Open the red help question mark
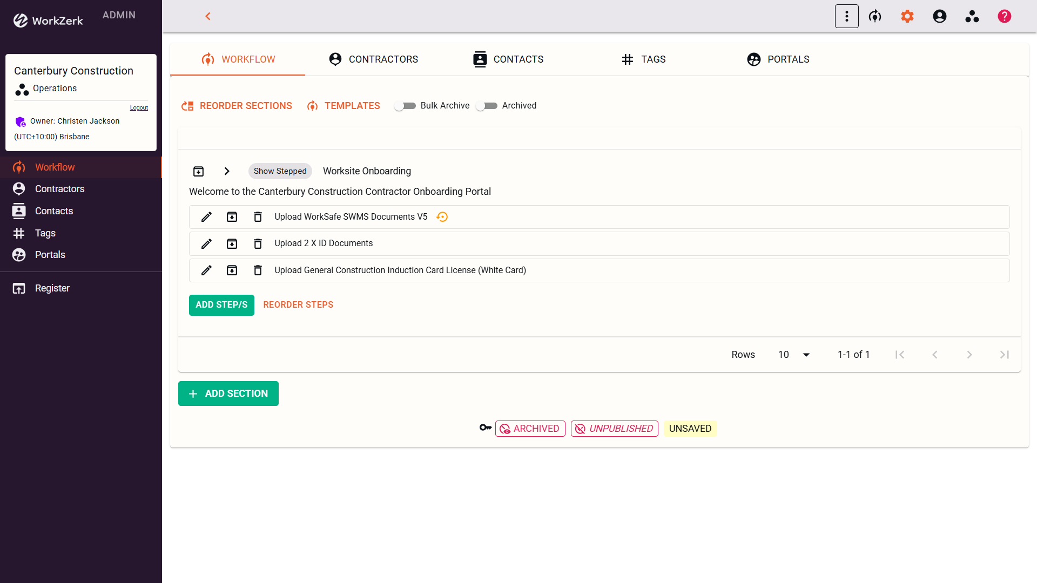 (x=1004, y=16)
